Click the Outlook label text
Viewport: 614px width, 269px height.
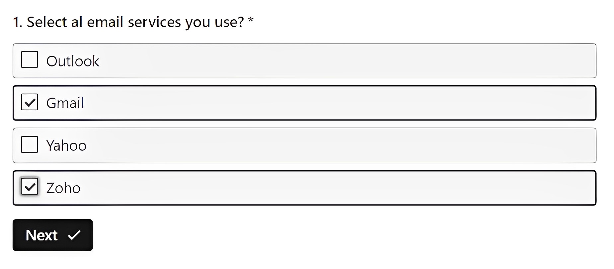click(x=73, y=61)
